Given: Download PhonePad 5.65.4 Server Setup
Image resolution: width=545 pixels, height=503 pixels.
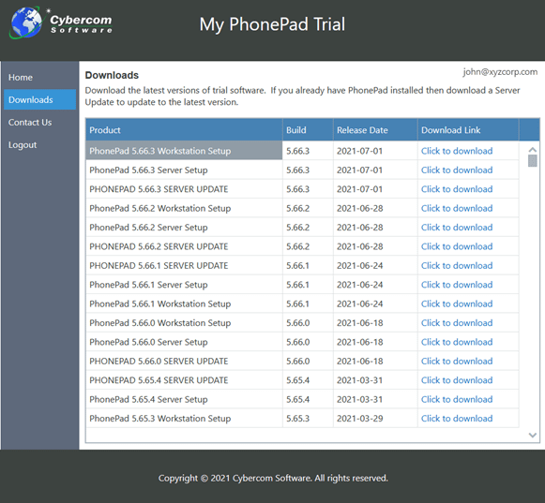Looking at the screenshot, I should point(457,399).
